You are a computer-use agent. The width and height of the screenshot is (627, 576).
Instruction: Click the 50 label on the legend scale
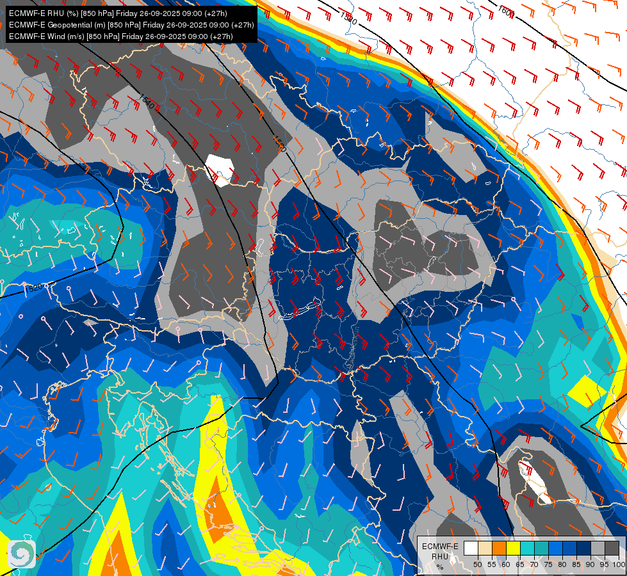(477, 565)
